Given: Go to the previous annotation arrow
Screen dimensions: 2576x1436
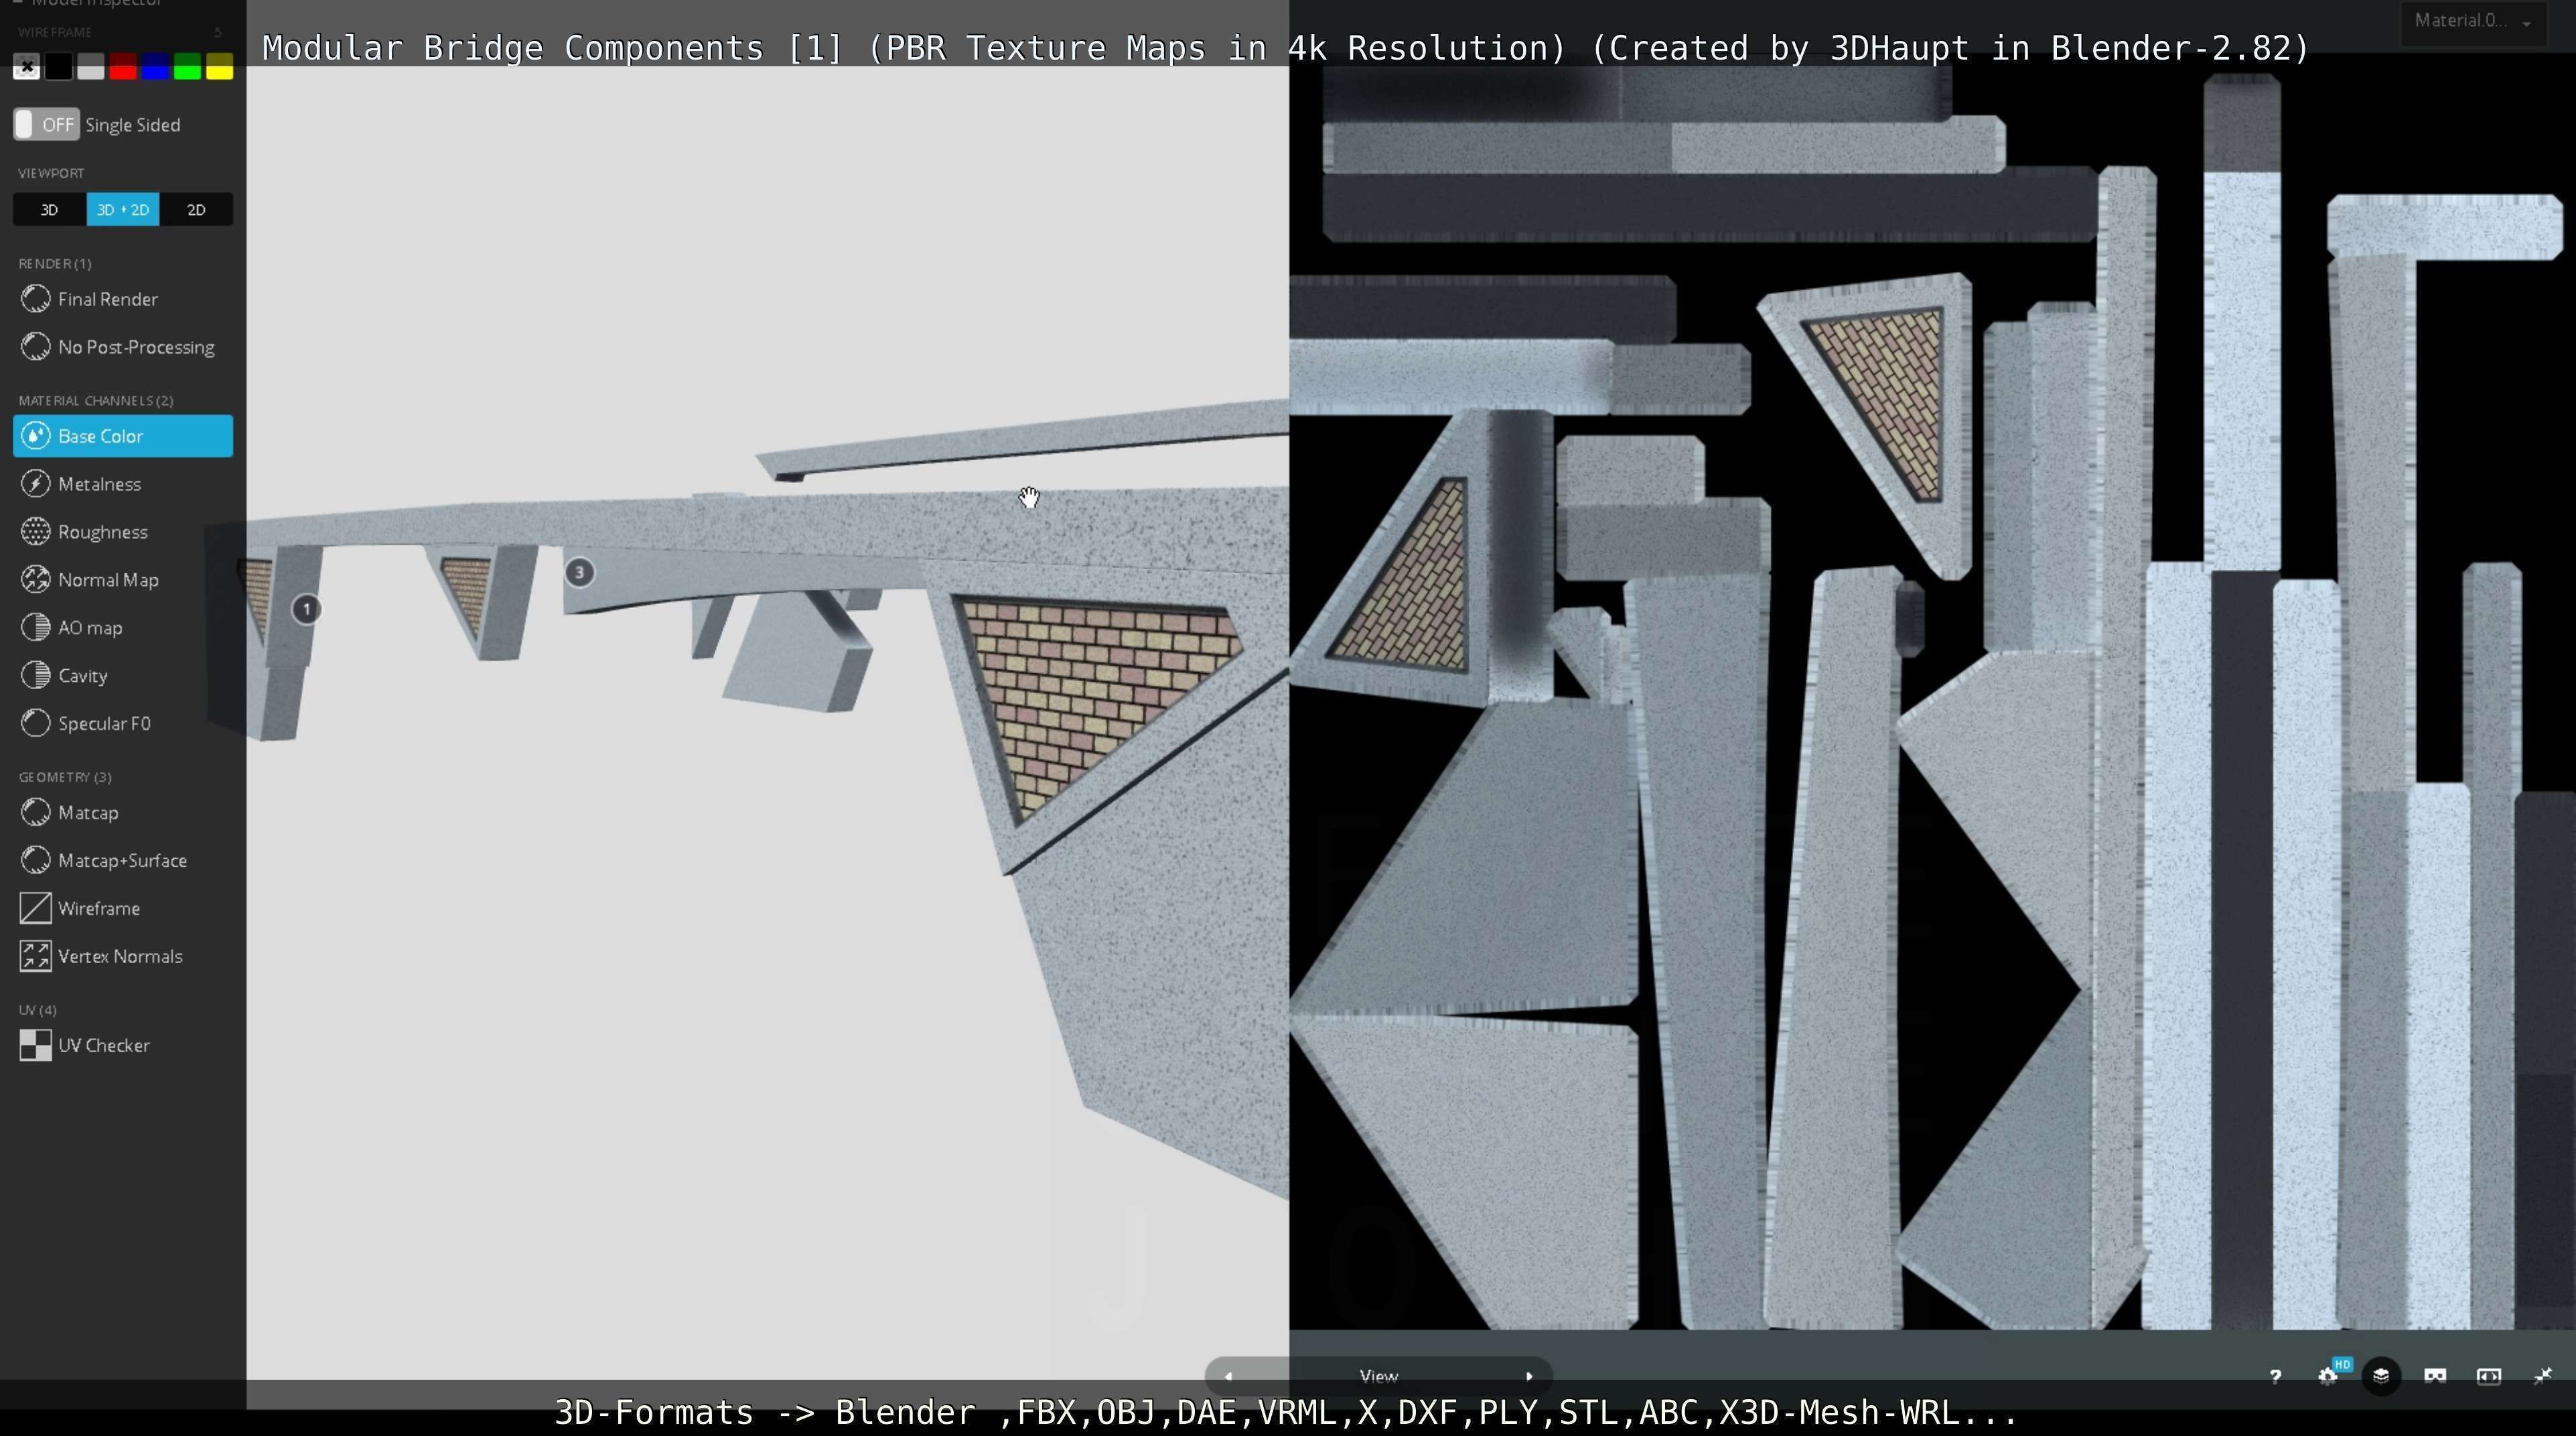Looking at the screenshot, I should tap(1229, 1377).
